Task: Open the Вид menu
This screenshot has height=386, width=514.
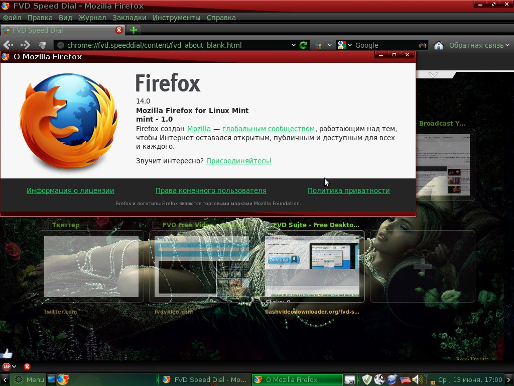Action: [x=65, y=18]
